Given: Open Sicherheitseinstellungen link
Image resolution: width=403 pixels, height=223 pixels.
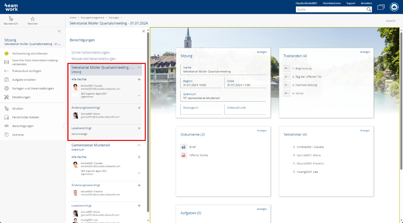Looking at the screenshot, I should click(90, 52).
